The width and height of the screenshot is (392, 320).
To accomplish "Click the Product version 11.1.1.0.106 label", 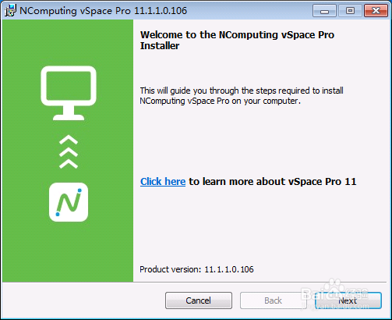I will pyautogui.click(x=196, y=269).
